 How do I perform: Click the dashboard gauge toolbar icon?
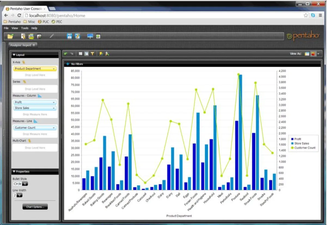click(39, 36)
